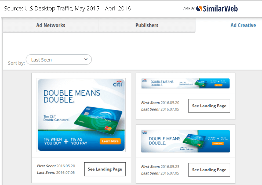This screenshot has height=185, width=262.
Task: Click the bottom-right banner ad thumbnail
Action: [x=185, y=141]
